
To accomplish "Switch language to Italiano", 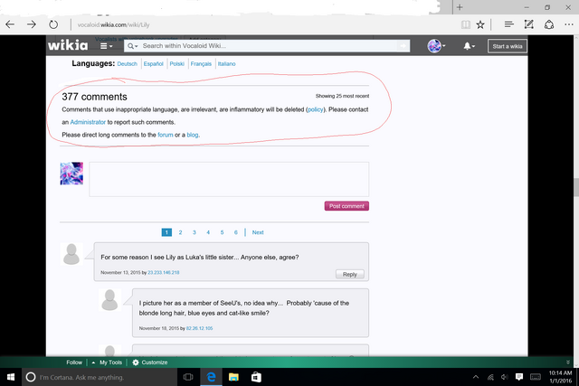I will click(226, 64).
